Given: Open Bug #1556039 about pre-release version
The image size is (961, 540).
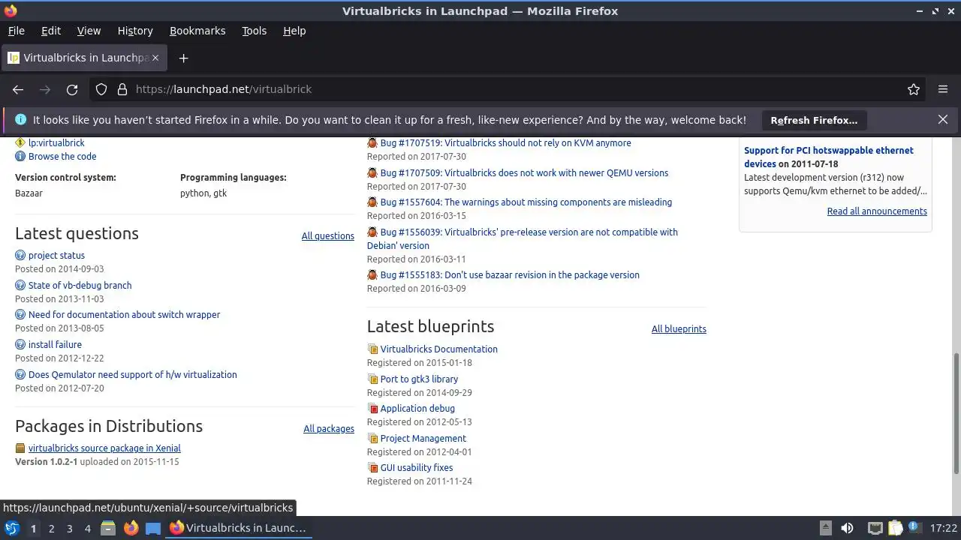Looking at the screenshot, I should tap(523, 239).
